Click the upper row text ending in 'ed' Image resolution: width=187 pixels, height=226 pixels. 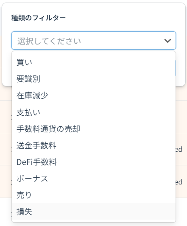[179, 149]
